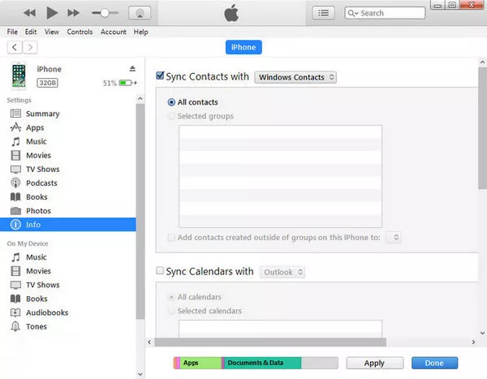
Task: Select the All contacts radio button
Action: click(x=171, y=102)
